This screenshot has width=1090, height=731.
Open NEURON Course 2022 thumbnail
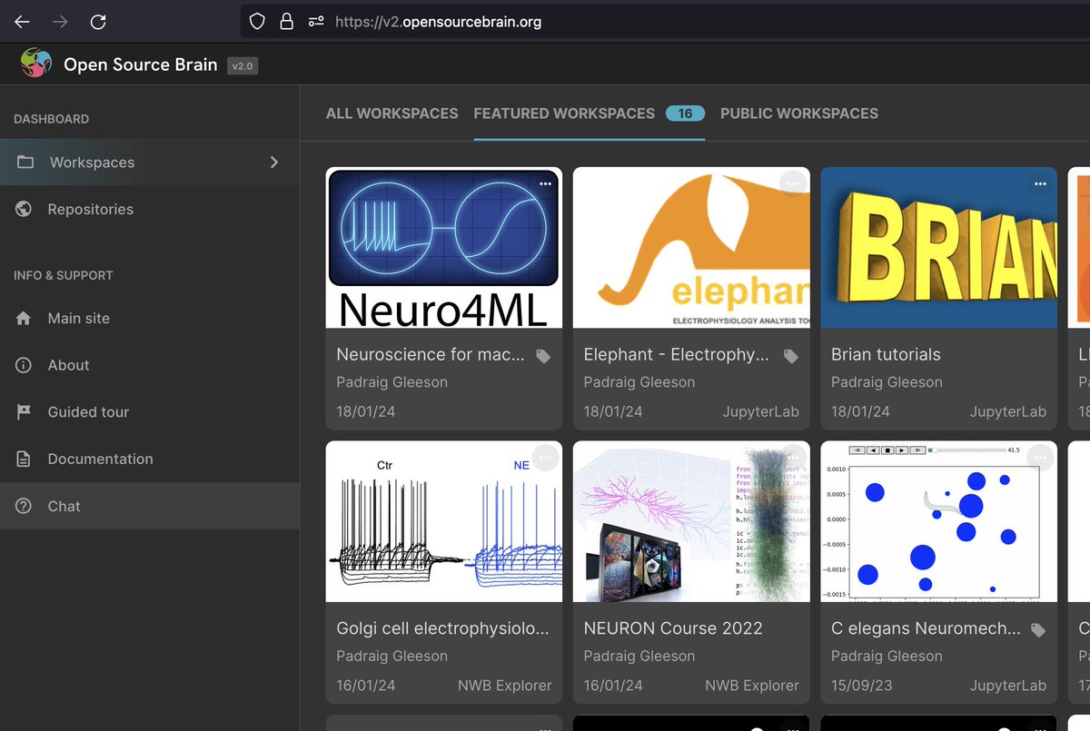[691, 521]
